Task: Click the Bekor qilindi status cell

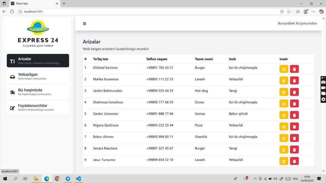Action: point(238,114)
